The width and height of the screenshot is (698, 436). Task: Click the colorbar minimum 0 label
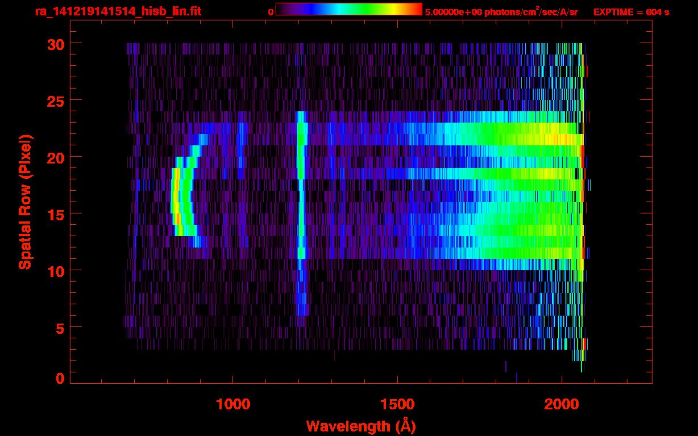pyautogui.click(x=271, y=12)
